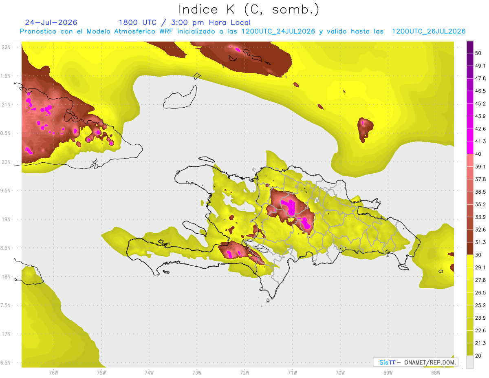Click the legend value 39.1
The image size is (489, 378).
[x=480, y=166]
